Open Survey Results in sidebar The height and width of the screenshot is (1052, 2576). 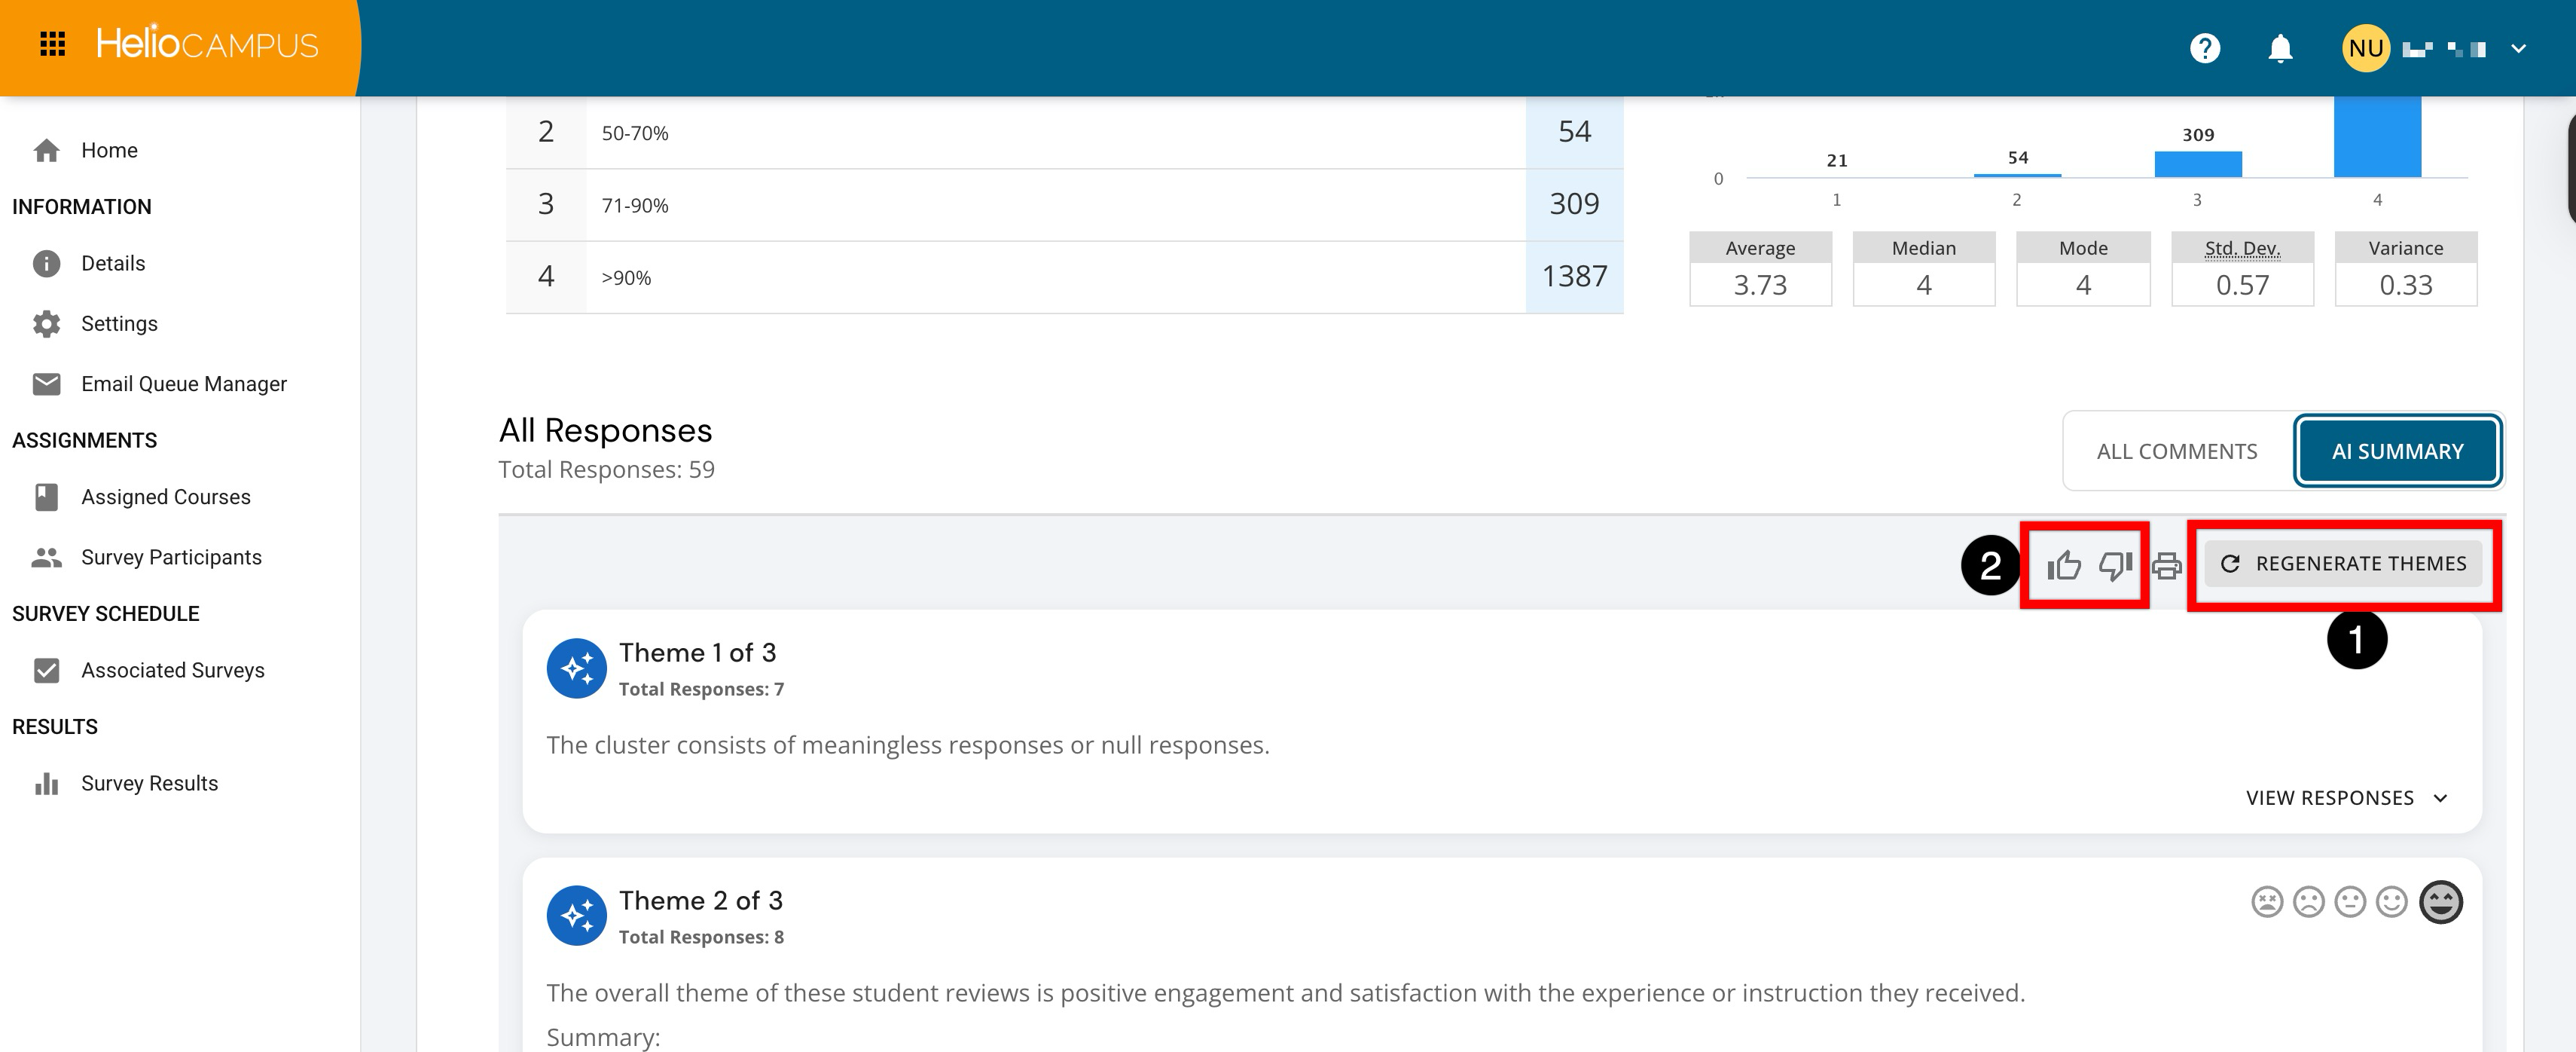tap(149, 783)
